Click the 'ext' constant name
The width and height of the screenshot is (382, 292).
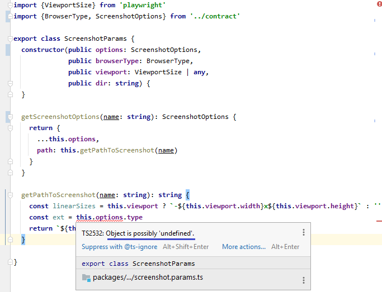point(59,217)
